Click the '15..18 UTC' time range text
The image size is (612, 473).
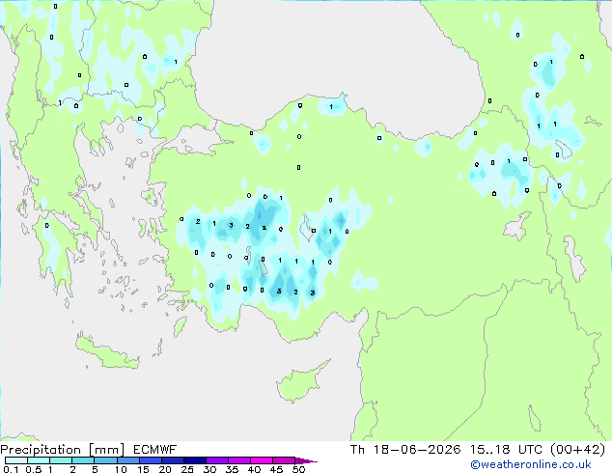coord(506,450)
